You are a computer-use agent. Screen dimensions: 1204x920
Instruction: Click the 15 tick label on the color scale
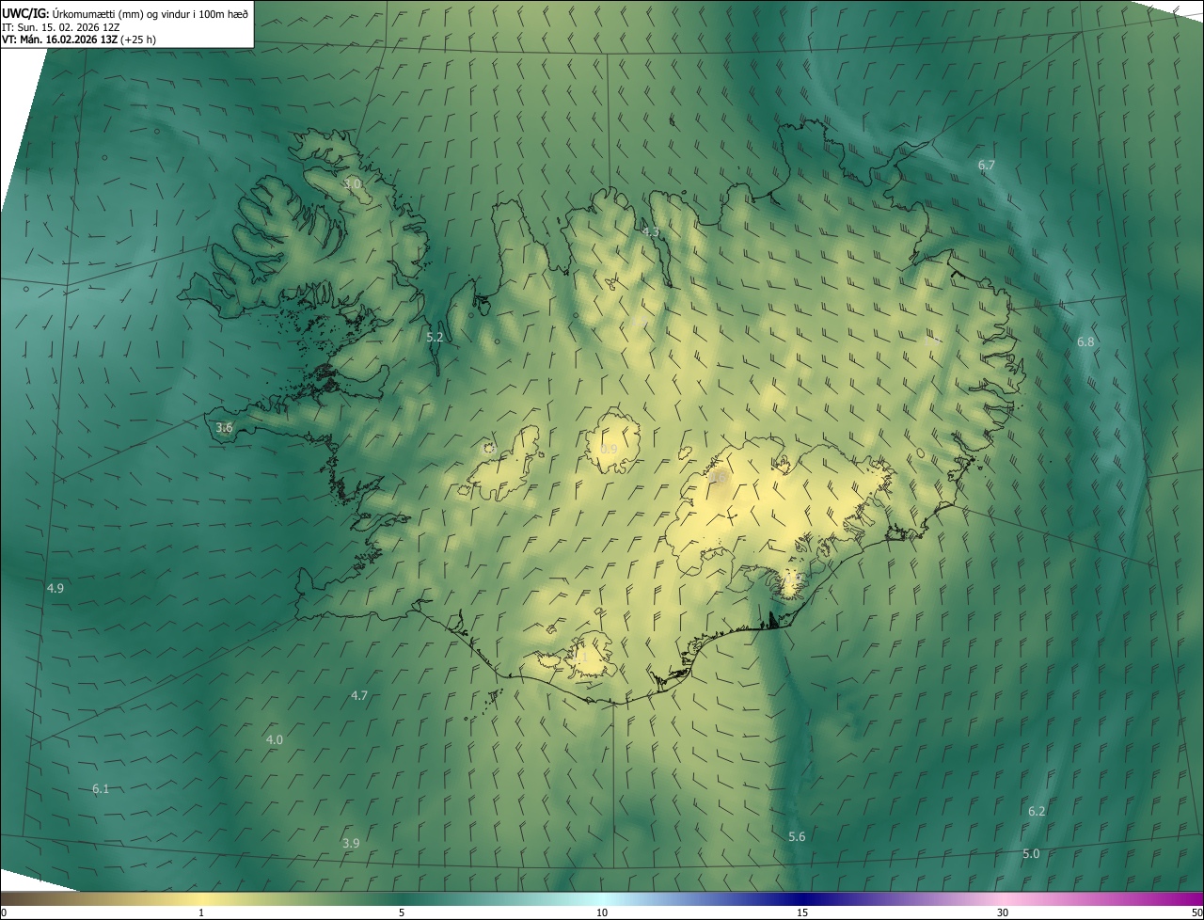pyautogui.click(x=802, y=912)
